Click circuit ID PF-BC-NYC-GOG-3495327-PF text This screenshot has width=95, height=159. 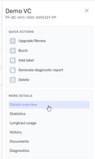tap(31, 17)
